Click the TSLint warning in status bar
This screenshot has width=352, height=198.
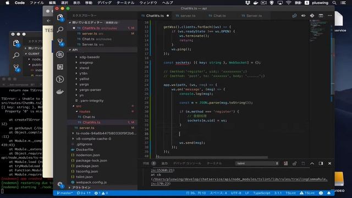pyautogui.click(x=307, y=193)
